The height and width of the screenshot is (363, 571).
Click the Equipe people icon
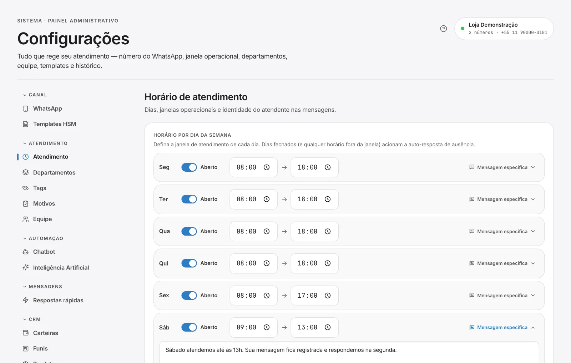coord(26,219)
